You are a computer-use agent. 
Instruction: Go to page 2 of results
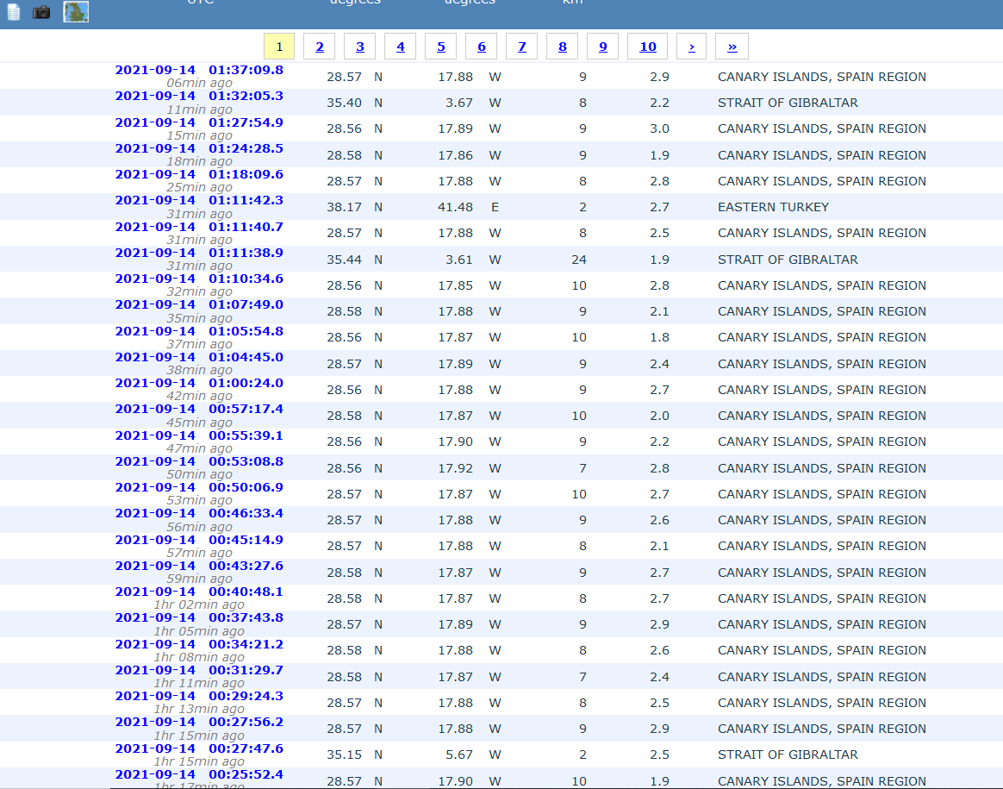click(x=319, y=47)
